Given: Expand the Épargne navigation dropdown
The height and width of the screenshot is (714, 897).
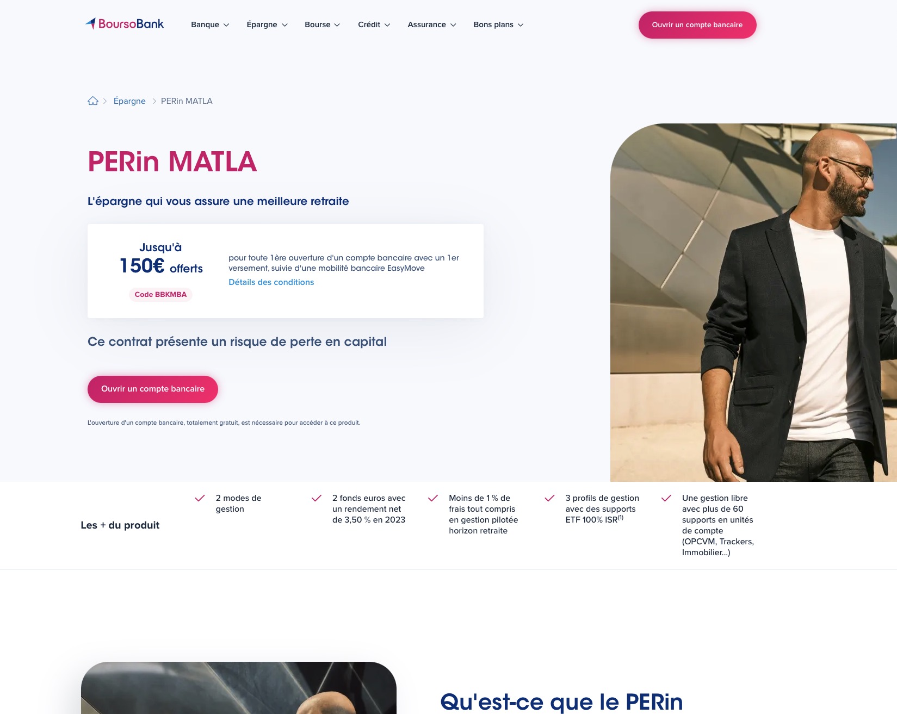Looking at the screenshot, I should 267,24.
